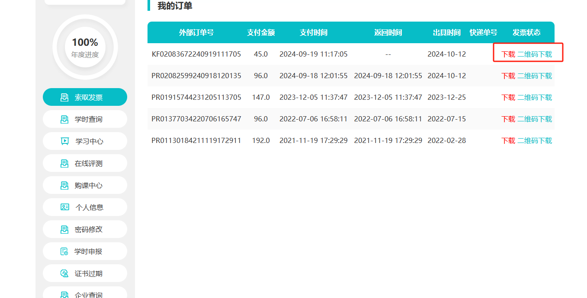This screenshot has width=587, height=298.
Task: Click issue date 2023-12-25
Action: click(x=447, y=98)
